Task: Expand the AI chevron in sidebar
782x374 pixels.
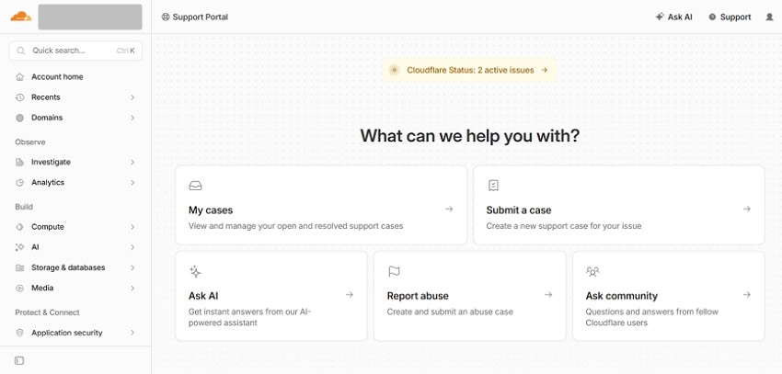Action: tap(132, 247)
